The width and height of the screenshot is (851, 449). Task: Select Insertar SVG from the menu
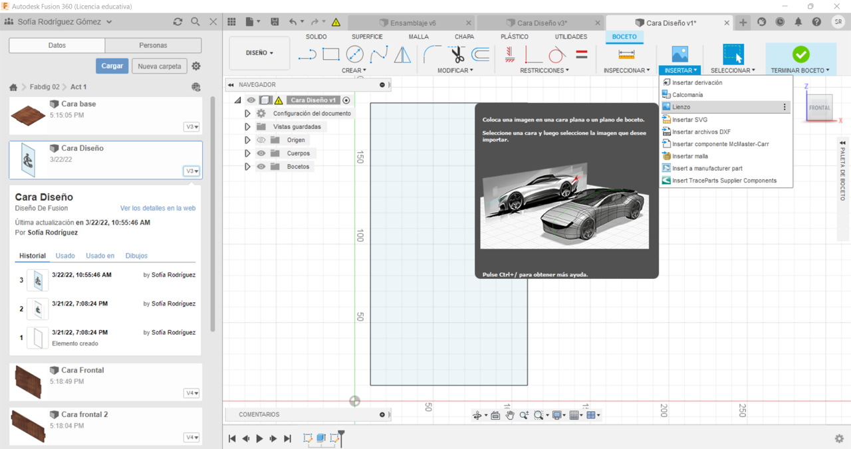(x=689, y=120)
